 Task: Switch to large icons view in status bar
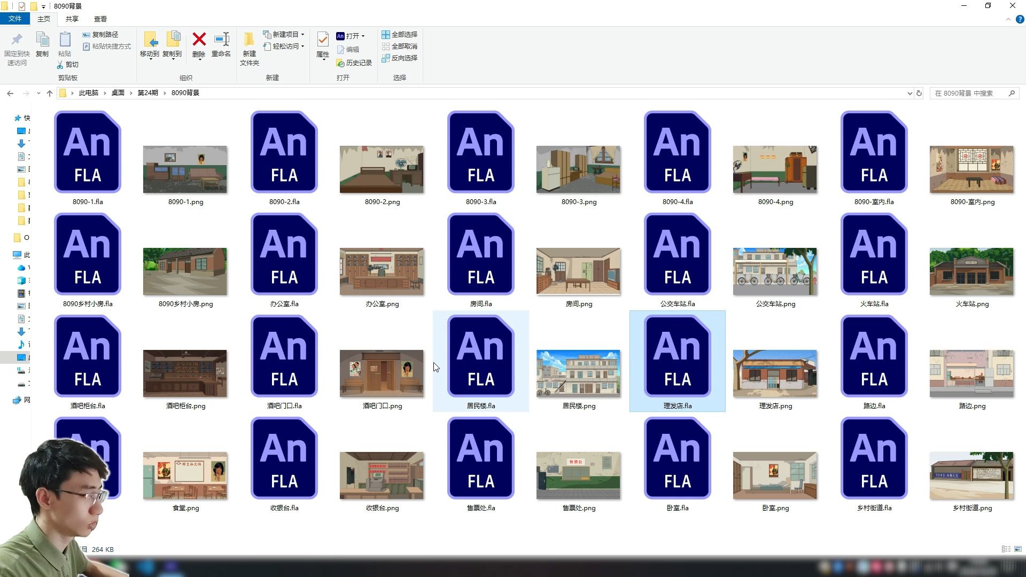coord(1018,549)
